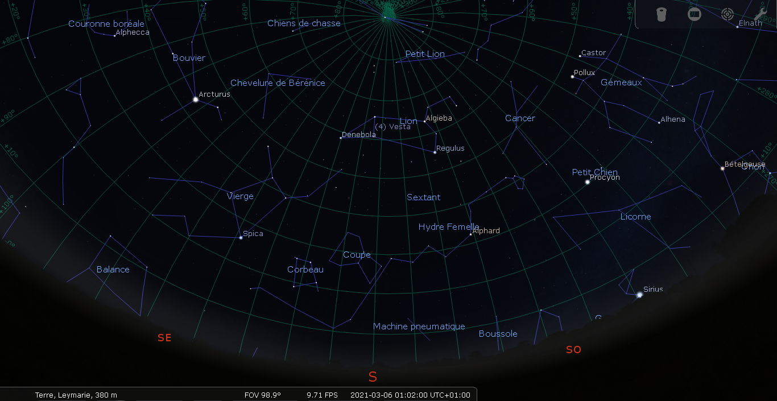
Task: Click the Boussole constellation label
Action: [498, 334]
